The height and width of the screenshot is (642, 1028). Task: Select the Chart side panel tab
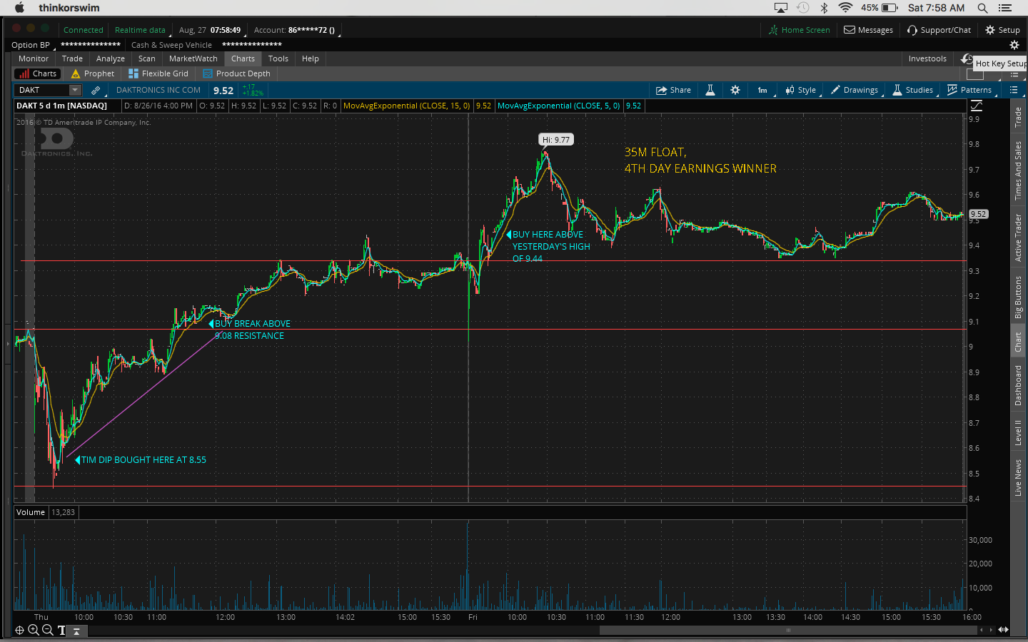[1019, 342]
